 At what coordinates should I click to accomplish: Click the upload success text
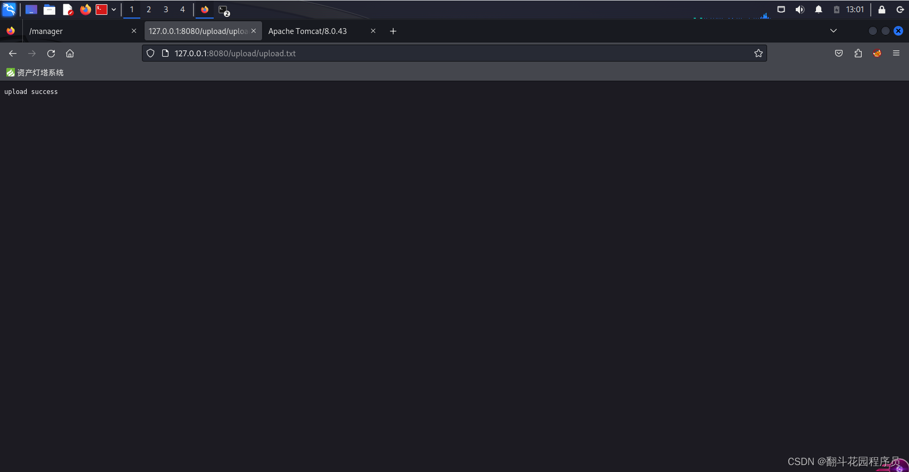[31, 92]
